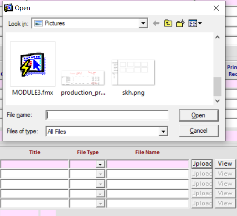Click the Open button
237x216 pixels.
(198, 115)
